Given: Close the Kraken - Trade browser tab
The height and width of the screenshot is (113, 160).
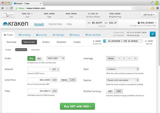Looking at the screenshot, I should pyautogui.click(x=41, y=4).
